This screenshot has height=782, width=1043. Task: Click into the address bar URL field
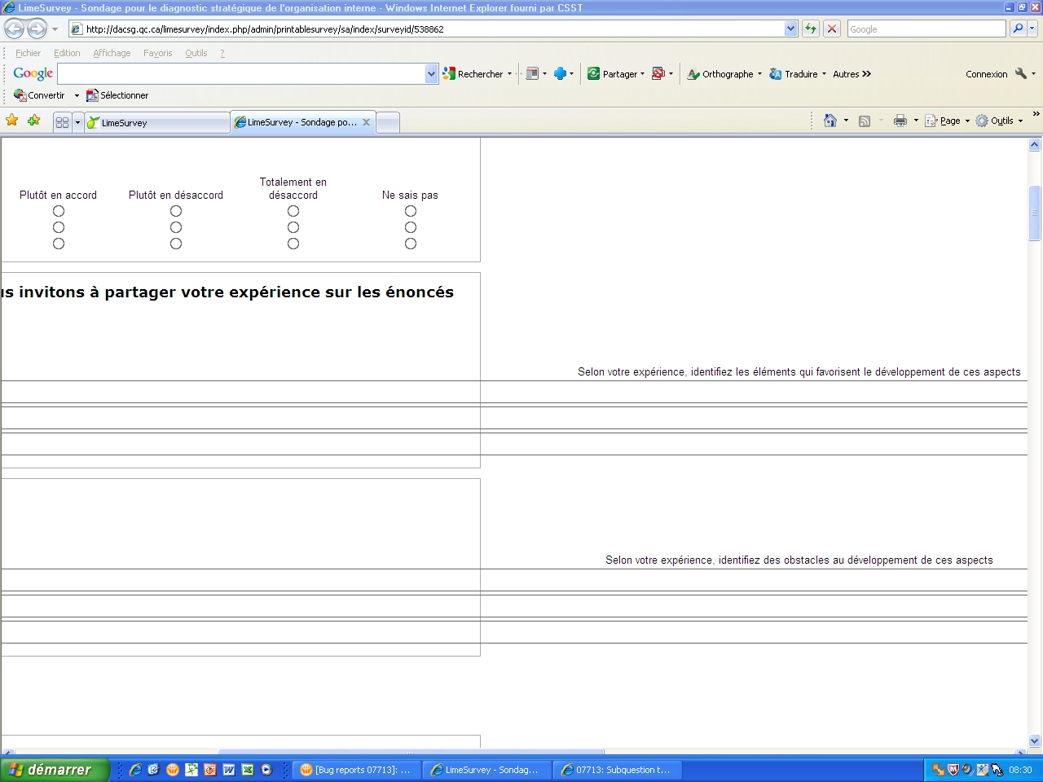(x=427, y=29)
